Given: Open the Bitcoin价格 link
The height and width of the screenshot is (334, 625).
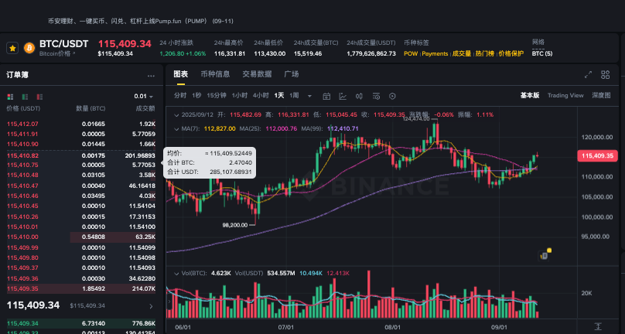Looking at the screenshot, I should pos(57,53).
